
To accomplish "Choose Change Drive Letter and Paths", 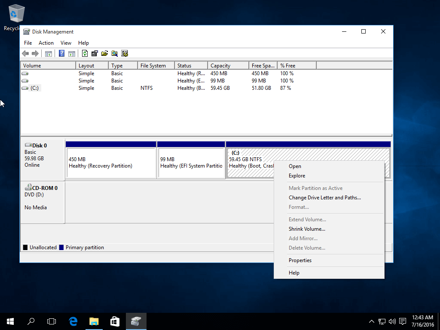I will (x=324, y=198).
